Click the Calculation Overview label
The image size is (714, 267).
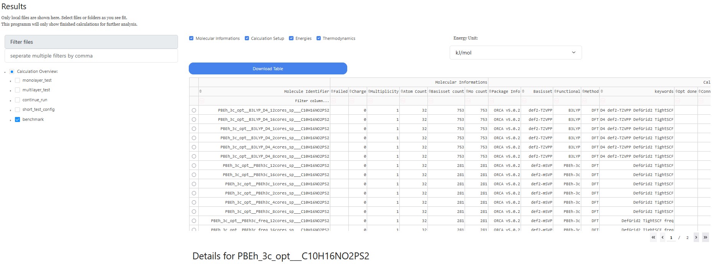[37, 71]
